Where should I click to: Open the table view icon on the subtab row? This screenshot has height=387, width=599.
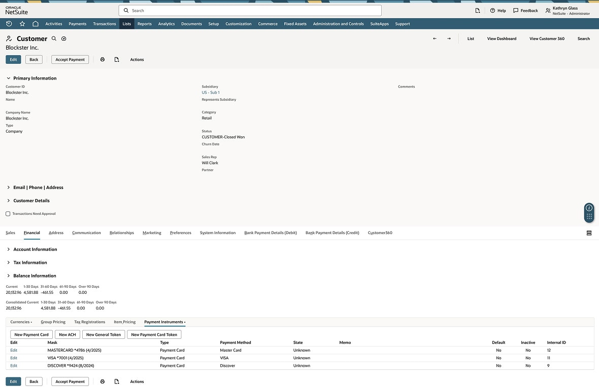589,233
